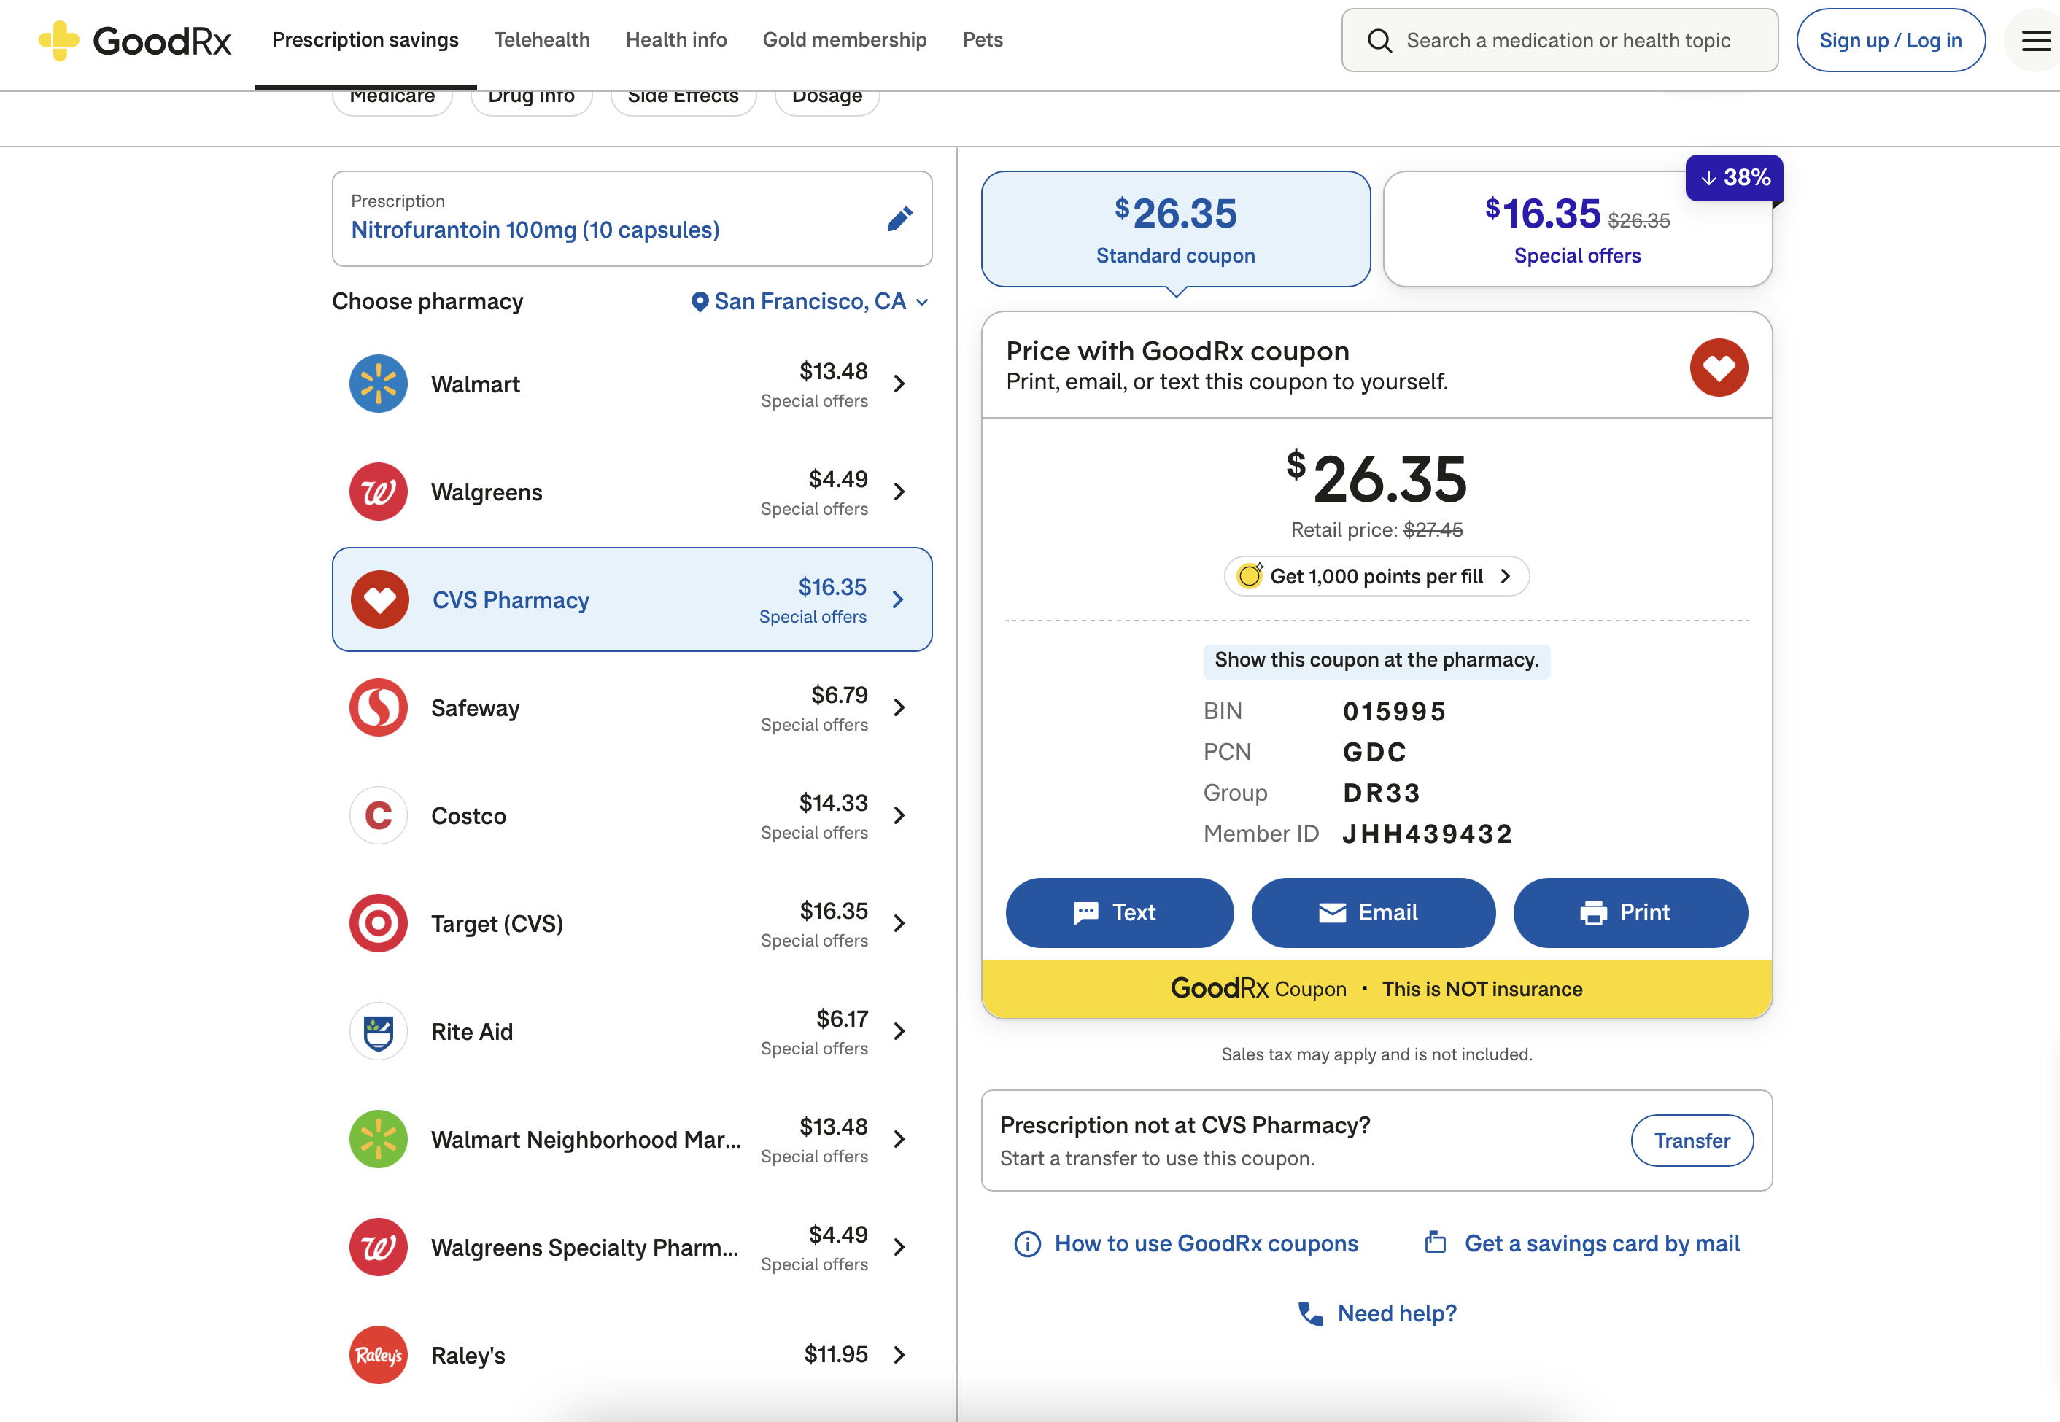
Task: Switch to the Special offers price option
Action: tap(1576, 230)
